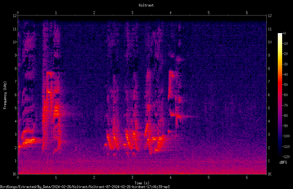The width and height of the screenshot is (293, 189).
Task: Click the 0 dBFS label on color scale
Action: tap(284, 33)
